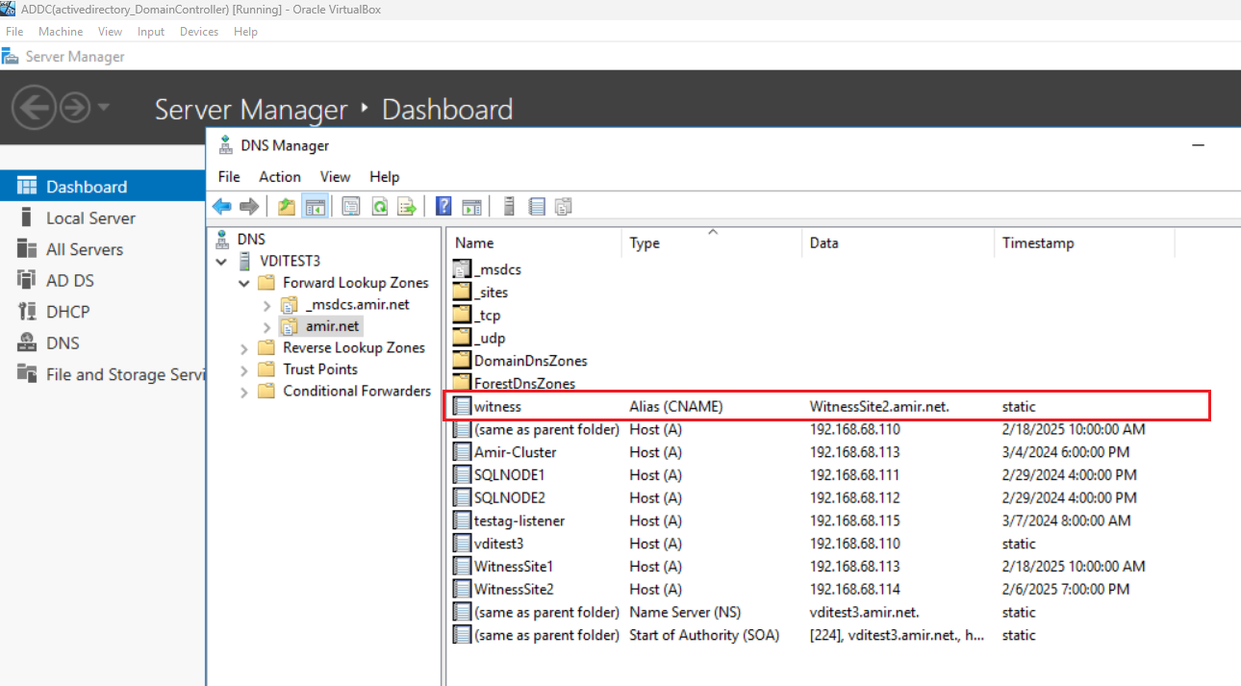Click the record icon beside Amir-Cluster
The image size is (1241, 686).
pyautogui.click(x=463, y=452)
